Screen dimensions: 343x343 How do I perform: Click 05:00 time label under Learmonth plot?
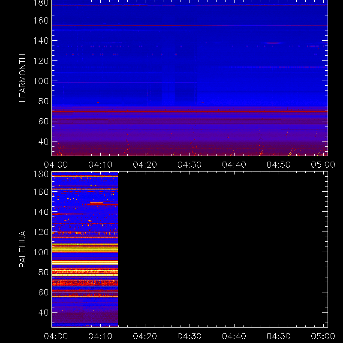pyautogui.click(x=323, y=165)
